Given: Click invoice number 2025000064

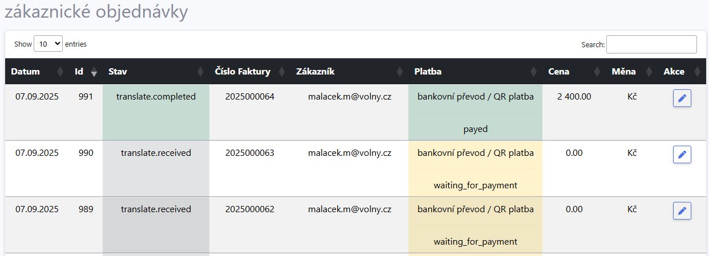Looking at the screenshot, I should click(x=250, y=97).
